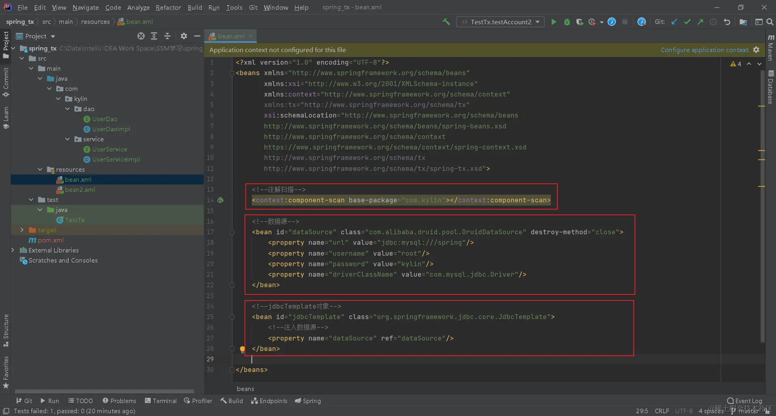Open the TODO tool window
Image resolution: width=776 pixels, height=416 pixels.
click(80, 401)
